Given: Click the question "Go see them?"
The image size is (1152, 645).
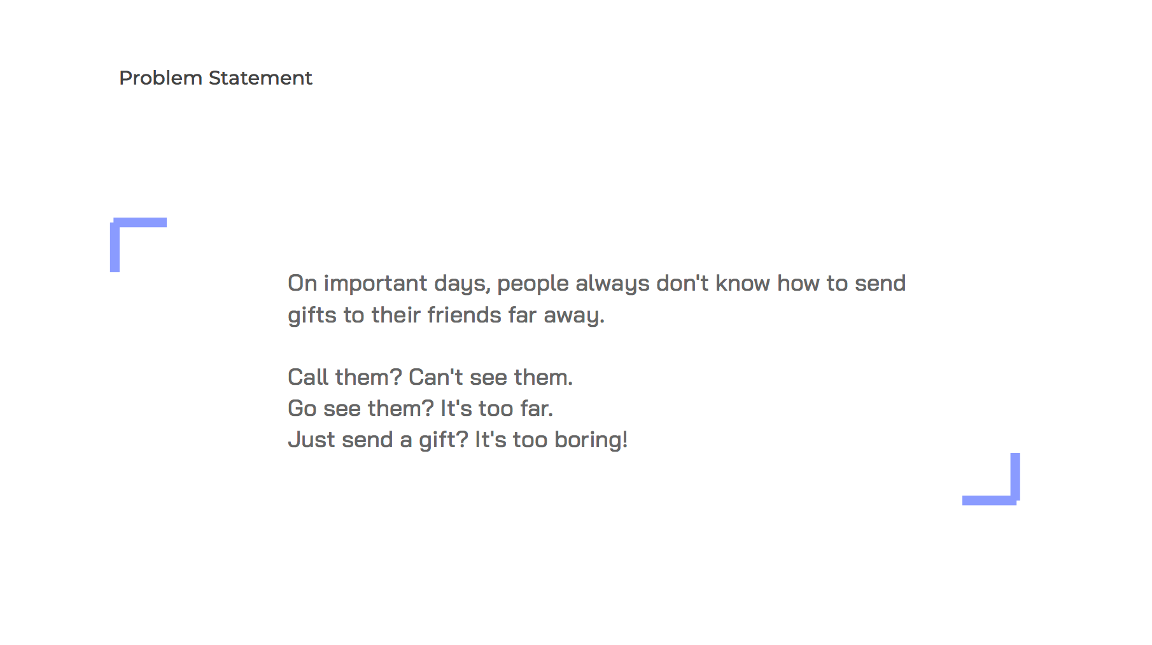Looking at the screenshot, I should 360,408.
